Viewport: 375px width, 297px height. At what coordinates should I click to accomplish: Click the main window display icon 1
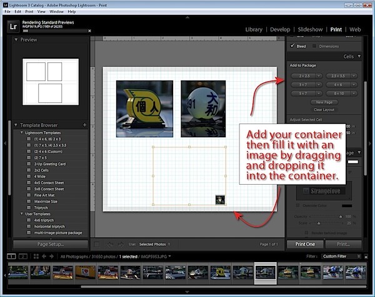11,256
